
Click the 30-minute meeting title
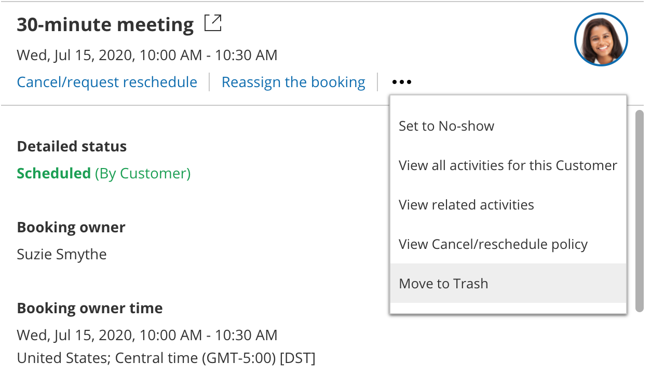105,24
